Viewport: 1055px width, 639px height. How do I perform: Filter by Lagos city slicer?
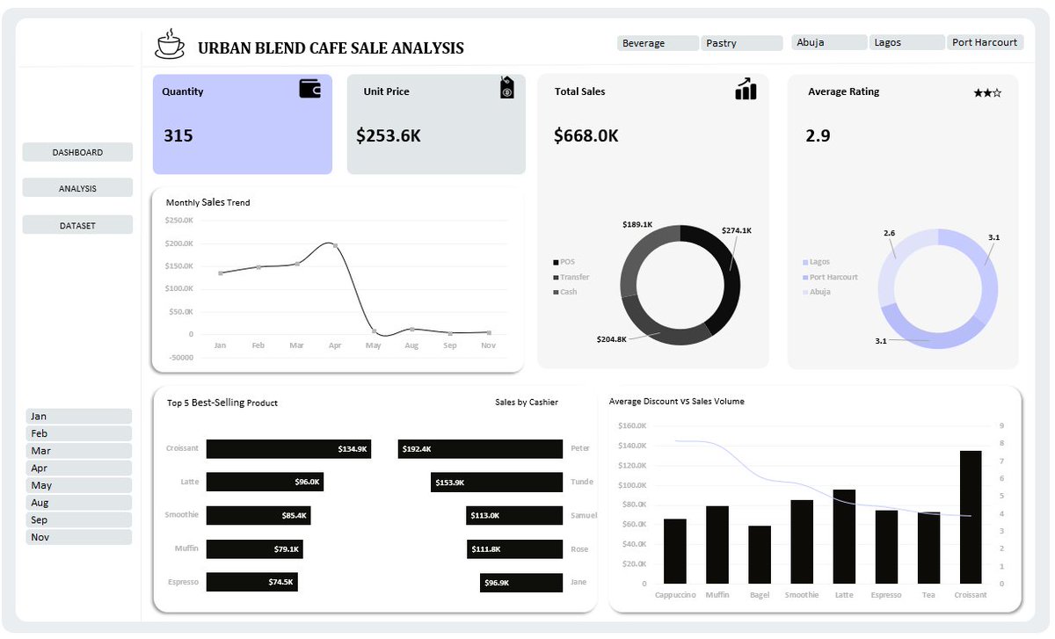[906, 42]
